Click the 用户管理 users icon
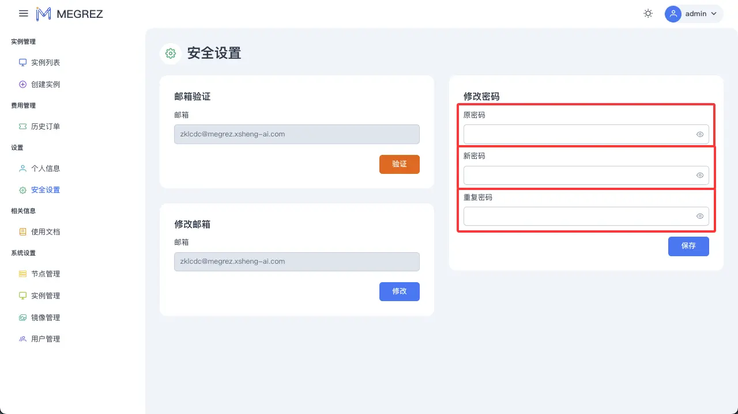The image size is (738, 414). click(21, 339)
